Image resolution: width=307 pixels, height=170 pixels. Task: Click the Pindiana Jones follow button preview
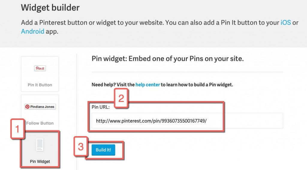tap(40, 107)
